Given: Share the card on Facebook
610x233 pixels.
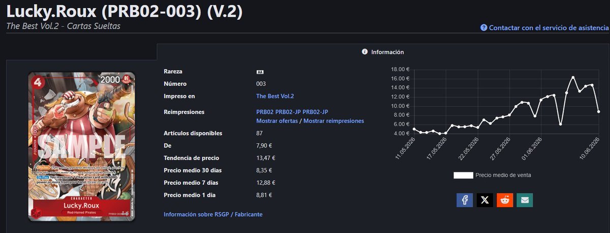Looking at the screenshot, I should pos(465,200).
